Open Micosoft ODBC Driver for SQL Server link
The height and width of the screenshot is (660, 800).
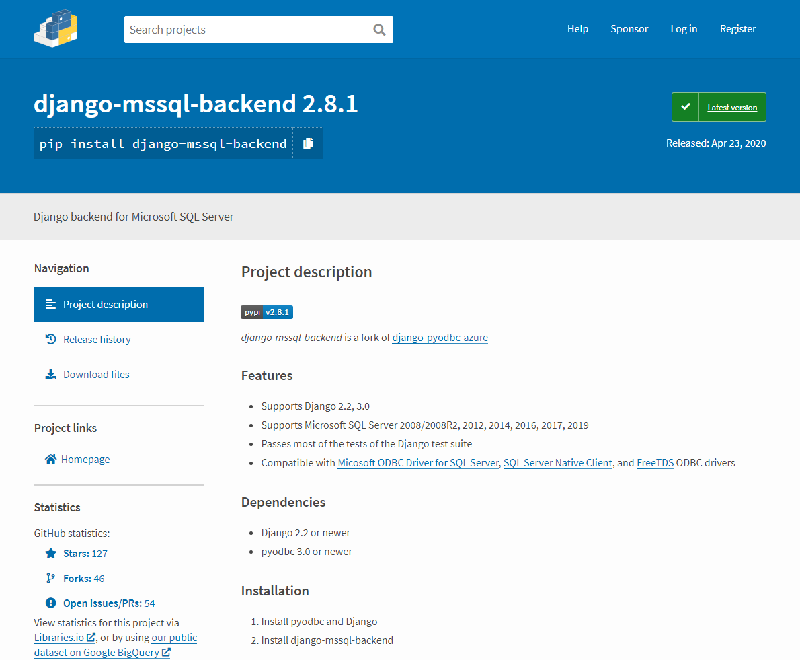[x=418, y=462]
